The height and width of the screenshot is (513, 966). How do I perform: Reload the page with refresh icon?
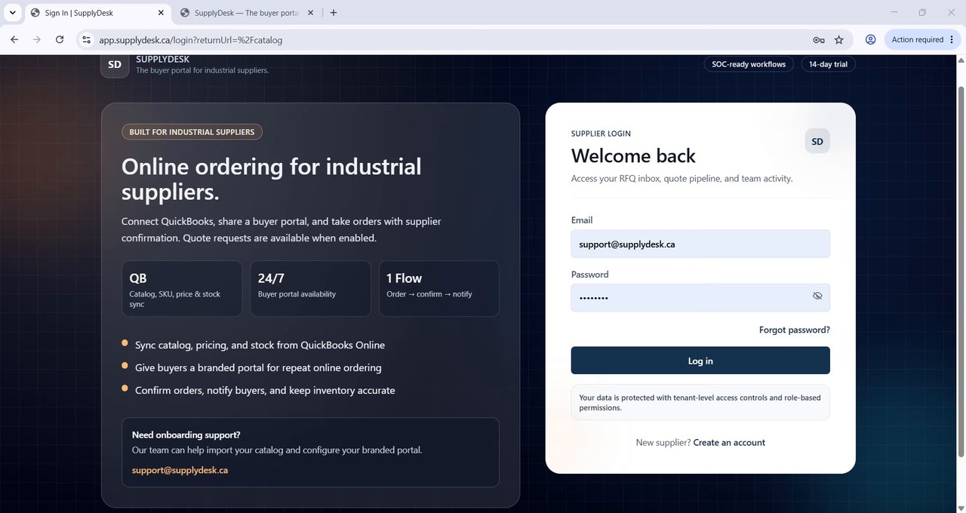[60, 39]
